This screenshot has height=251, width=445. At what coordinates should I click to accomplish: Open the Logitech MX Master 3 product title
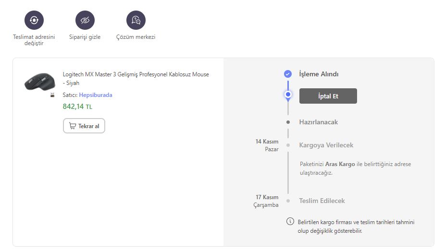pyautogui.click(x=136, y=79)
